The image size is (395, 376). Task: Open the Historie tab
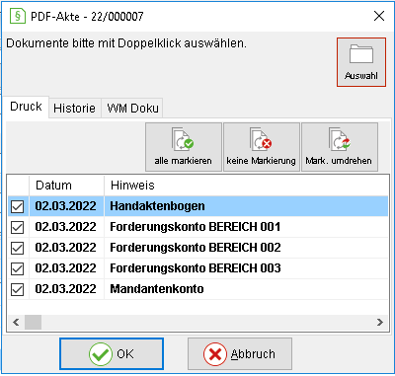74,108
